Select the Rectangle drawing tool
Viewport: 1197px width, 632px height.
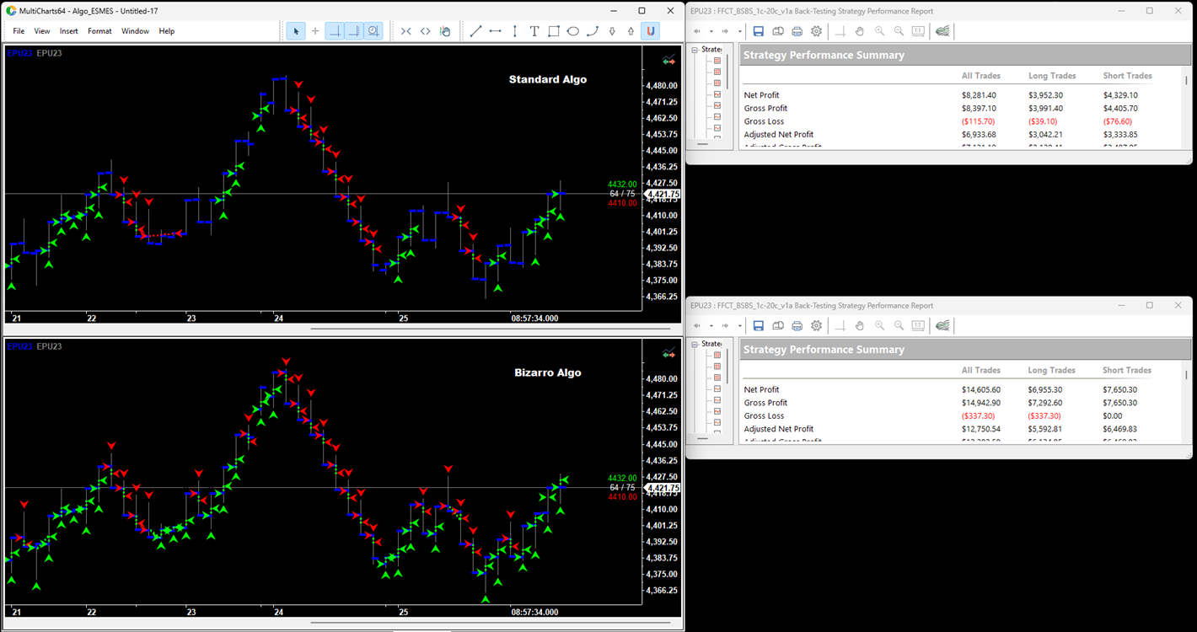coord(554,31)
